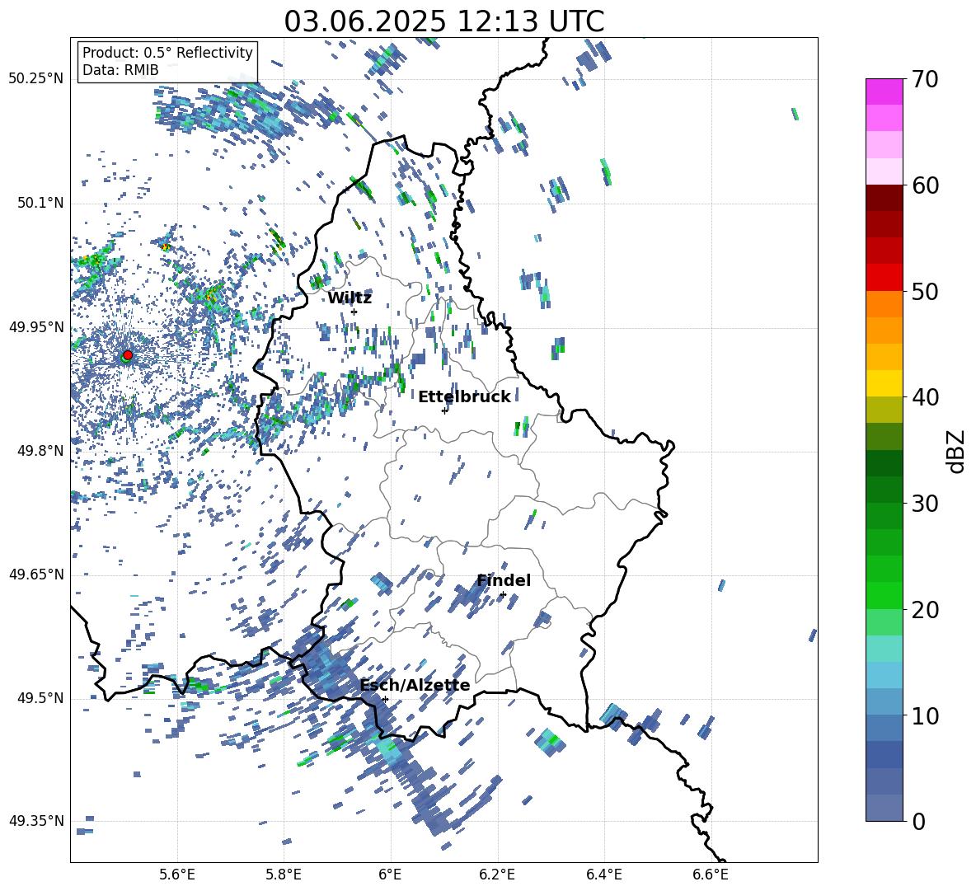Click the Ettelbruck location cross marker
The width and height of the screenshot is (976, 891).
[444, 410]
